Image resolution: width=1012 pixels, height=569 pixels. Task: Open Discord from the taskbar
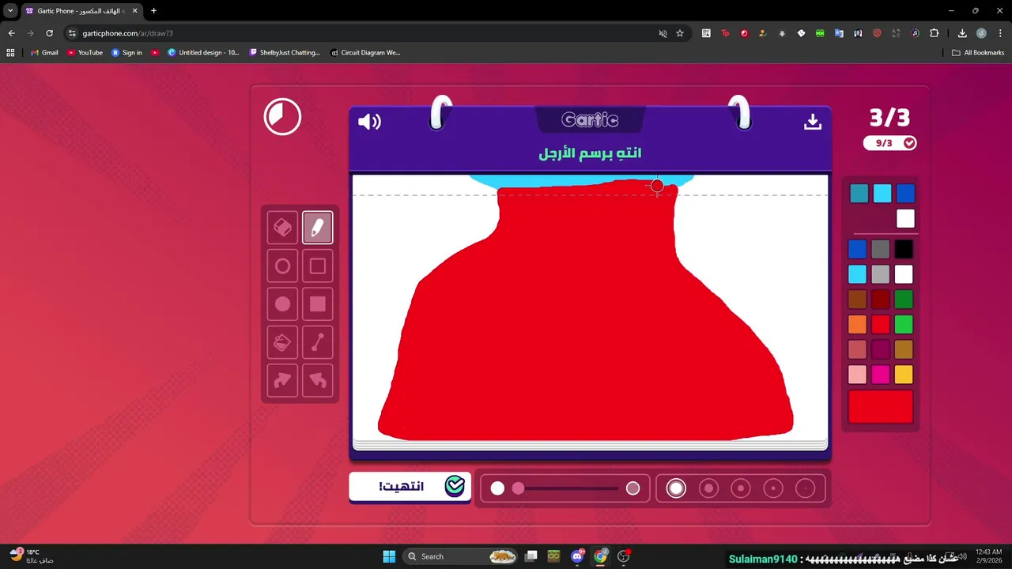(x=577, y=556)
